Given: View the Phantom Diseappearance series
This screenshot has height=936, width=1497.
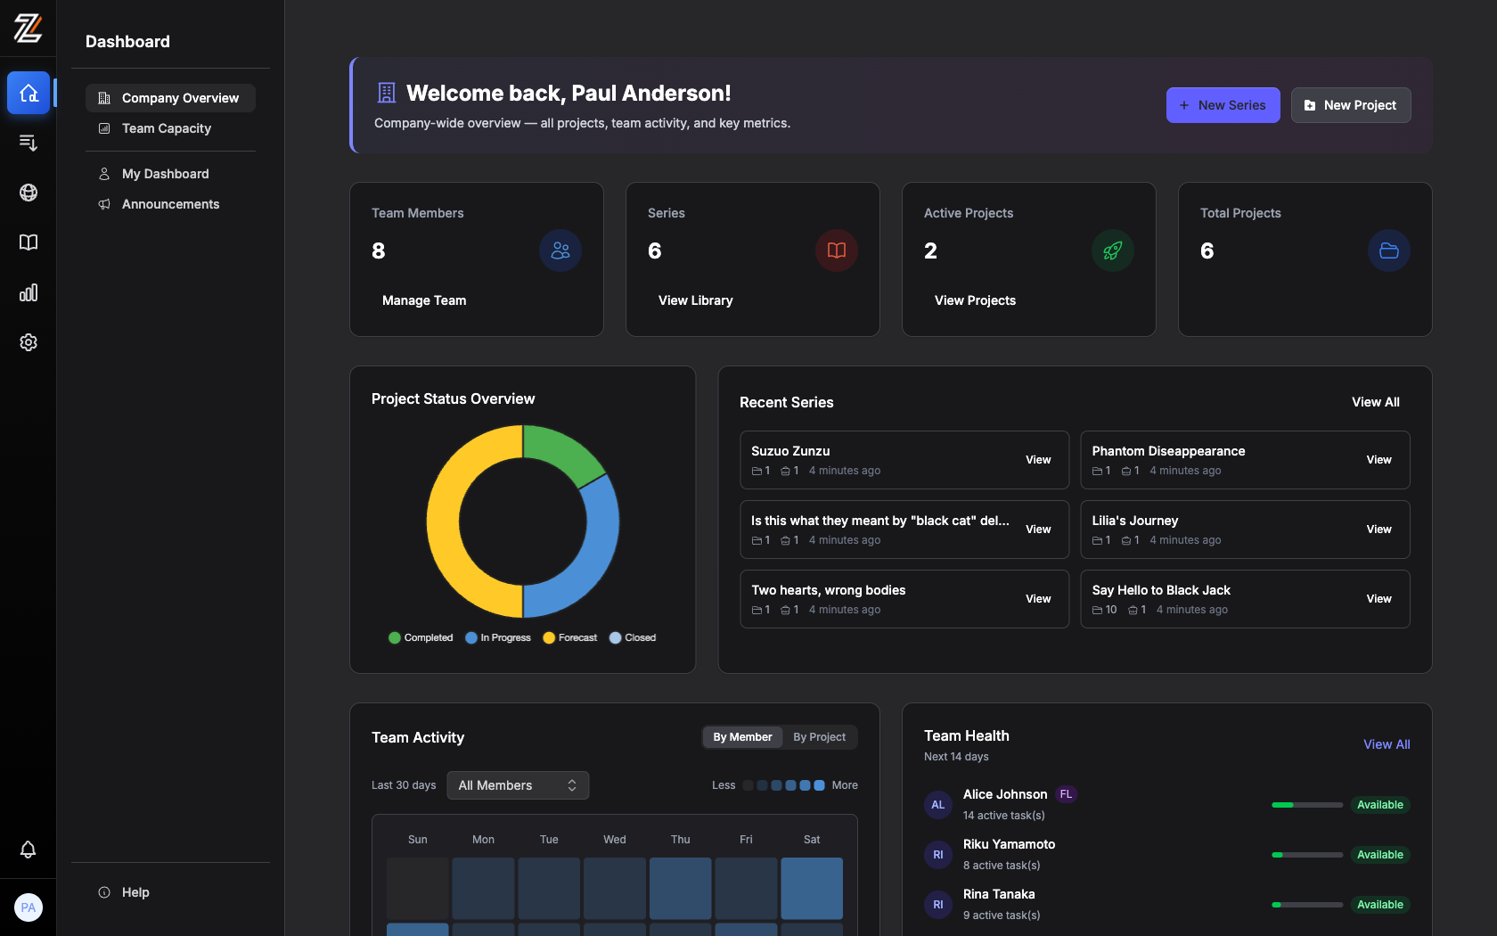Looking at the screenshot, I should tap(1378, 460).
